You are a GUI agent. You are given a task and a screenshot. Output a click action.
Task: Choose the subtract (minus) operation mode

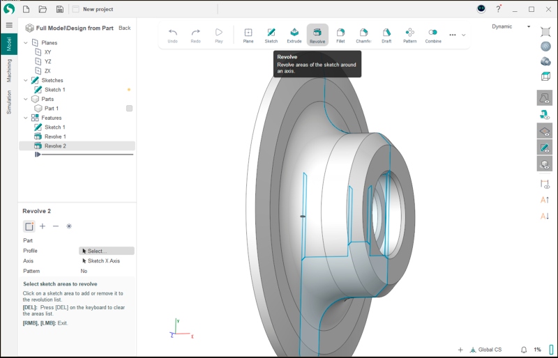(56, 226)
